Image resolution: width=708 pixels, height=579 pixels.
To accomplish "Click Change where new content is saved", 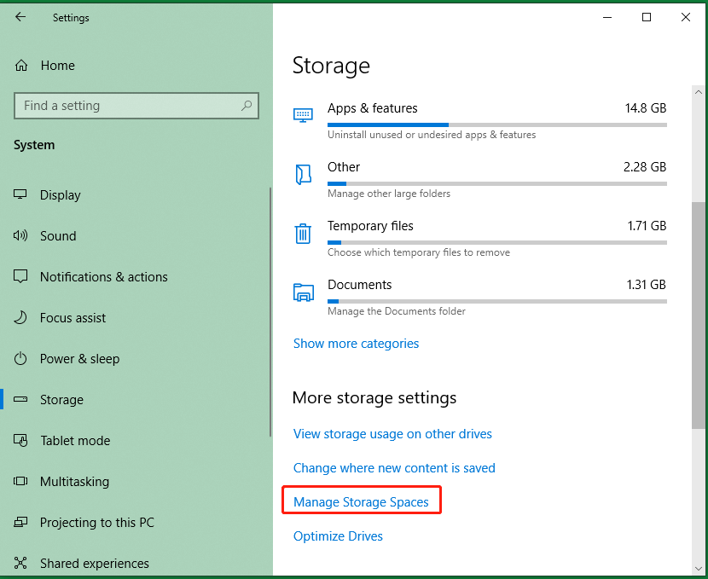I will 394,468.
